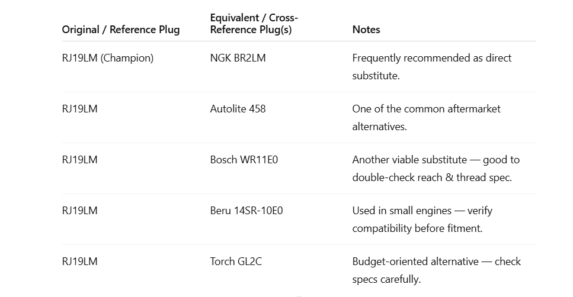The height and width of the screenshot is (297, 573).
Task: Click RJ19LM in the Bosch WR11E0 row
Action: click(x=79, y=160)
